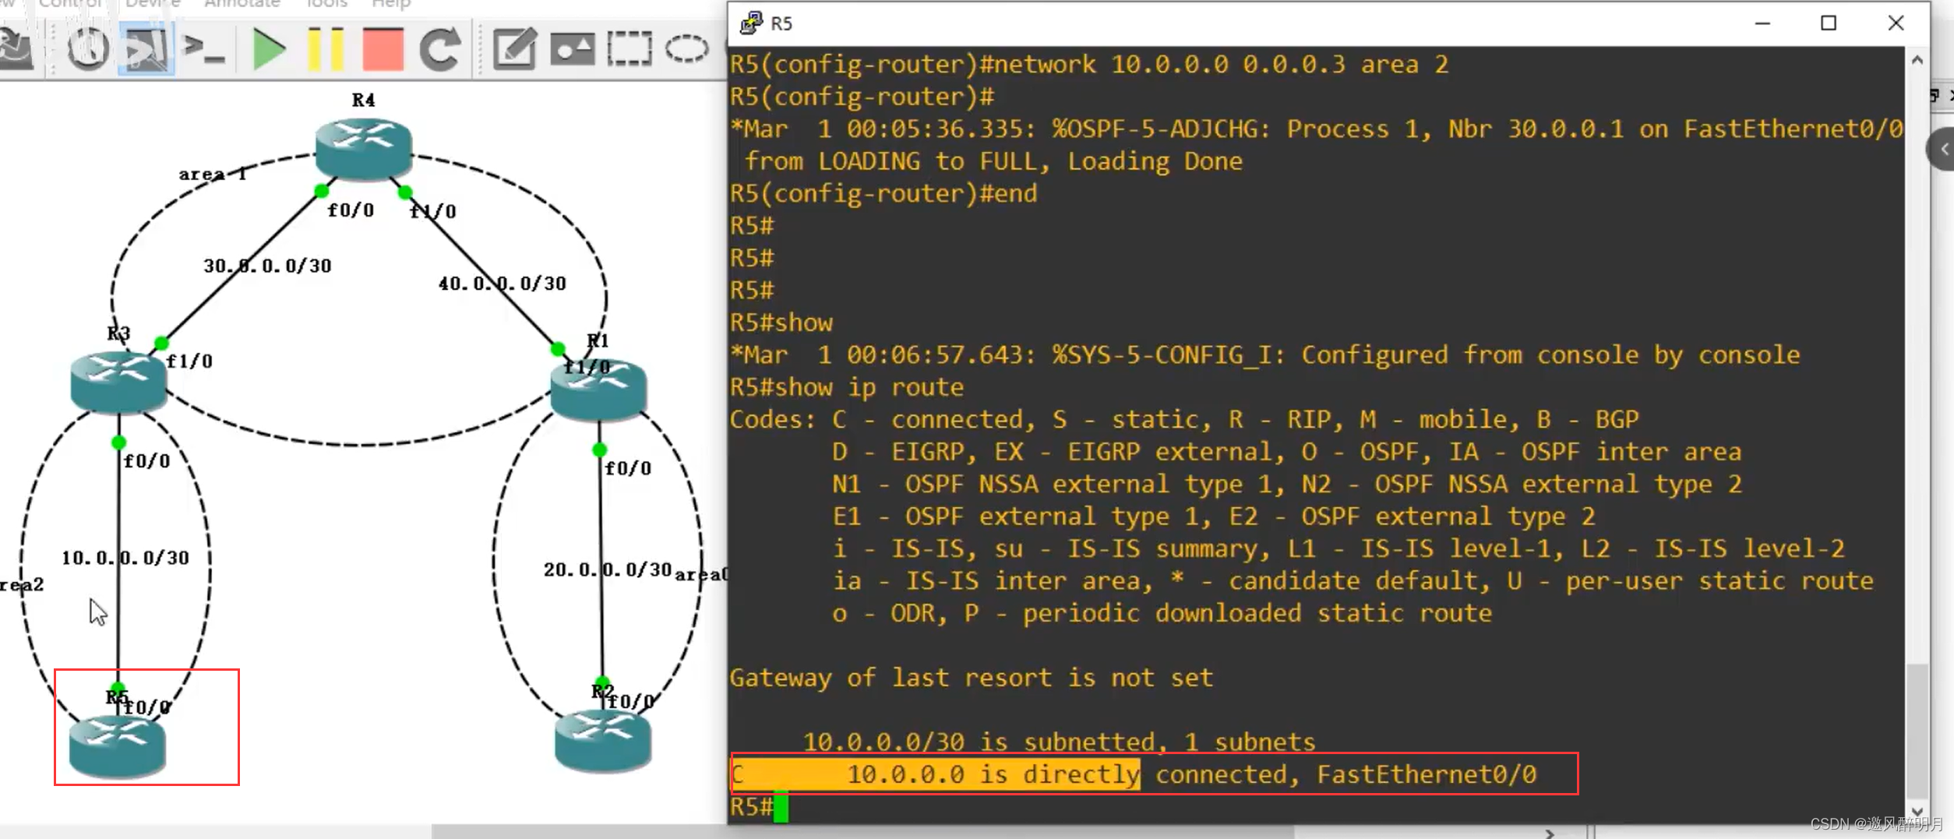Maximize the R5 terminal window
The width and height of the screenshot is (1954, 839).
tap(1829, 23)
